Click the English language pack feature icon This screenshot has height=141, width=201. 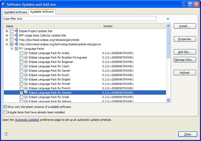tap(26, 79)
